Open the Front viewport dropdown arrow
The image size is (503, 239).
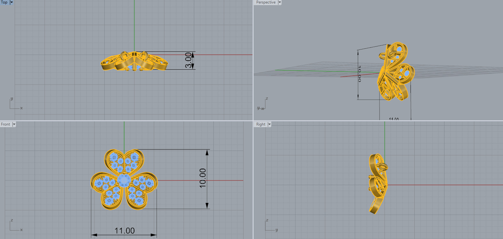(14, 124)
